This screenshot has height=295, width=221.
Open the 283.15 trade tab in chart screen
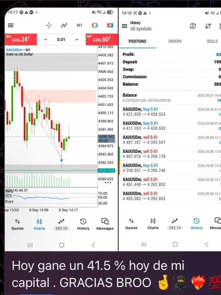click(x=61, y=225)
